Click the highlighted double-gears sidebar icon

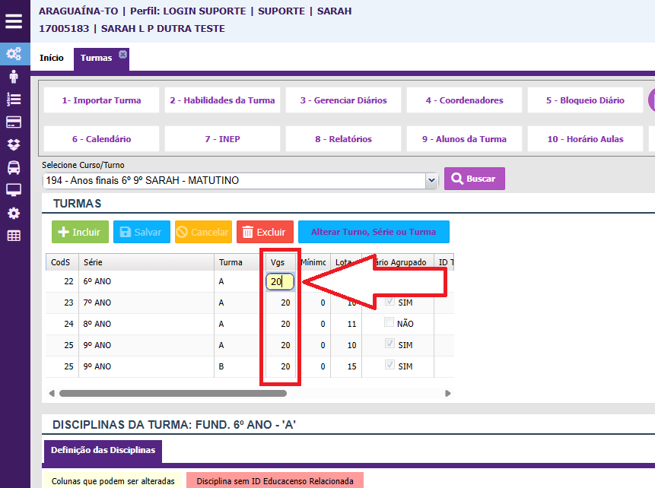(14, 54)
